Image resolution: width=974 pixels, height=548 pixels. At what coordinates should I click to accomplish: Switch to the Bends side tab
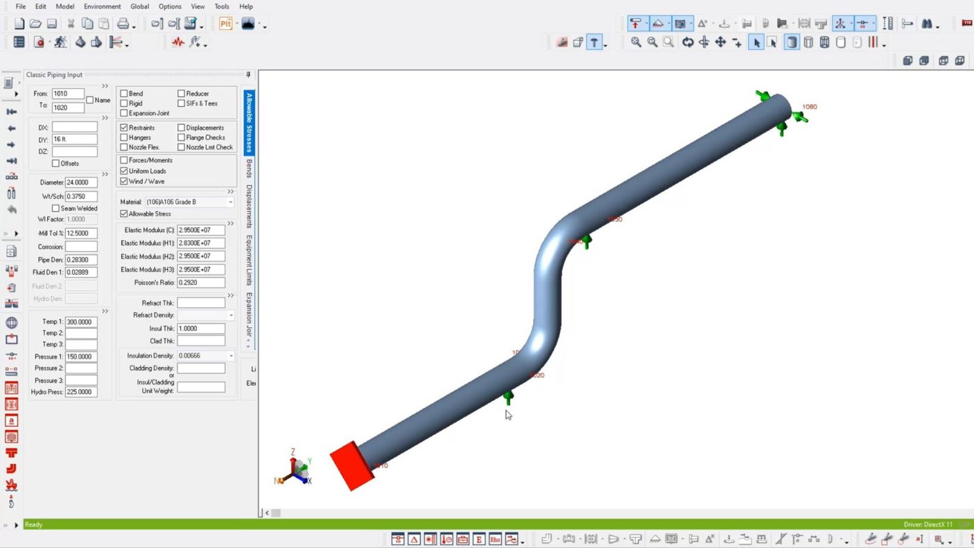pos(250,169)
